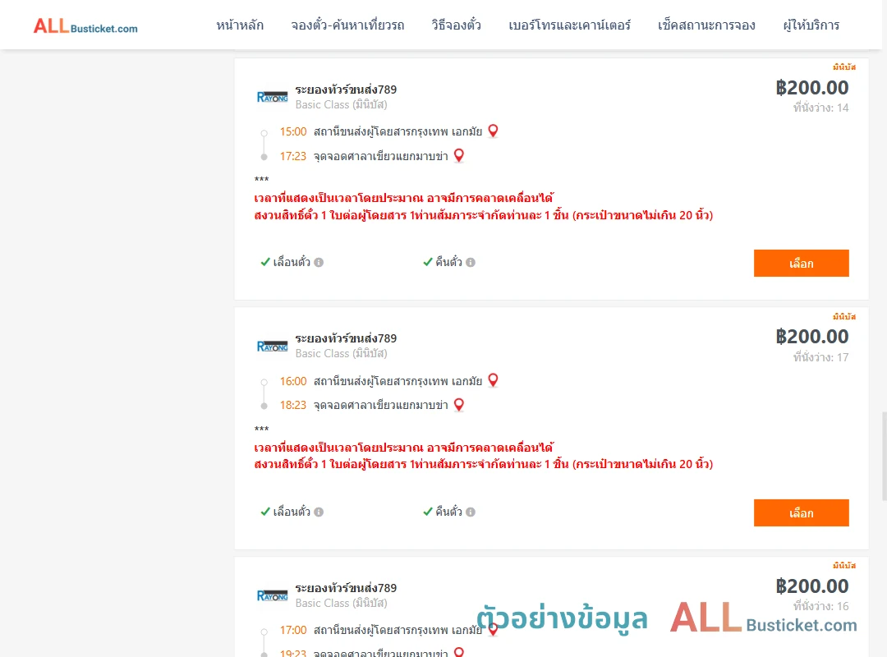Viewport: 887px width, 657px height.
Task: Show map pin for 18:23 arrival stop
Action: coord(459,405)
